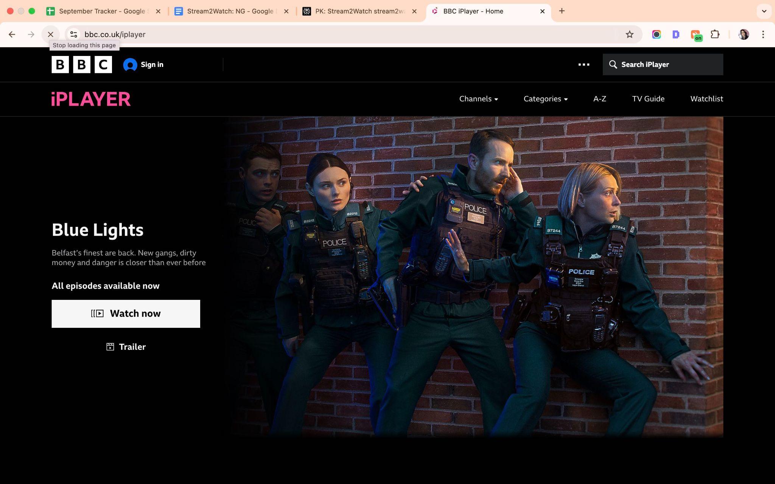Expand the Channels dropdown
This screenshot has width=775, height=484.
(x=478, y=99)
